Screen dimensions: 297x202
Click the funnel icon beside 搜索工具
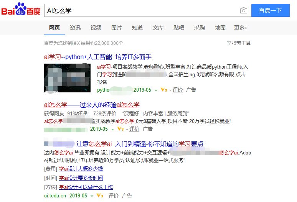(229, 43)
